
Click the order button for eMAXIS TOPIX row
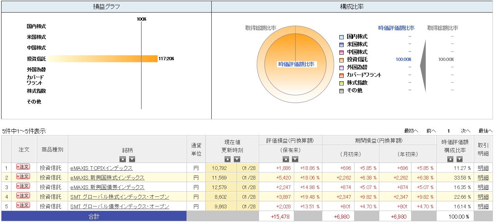(x=23, y=167)
